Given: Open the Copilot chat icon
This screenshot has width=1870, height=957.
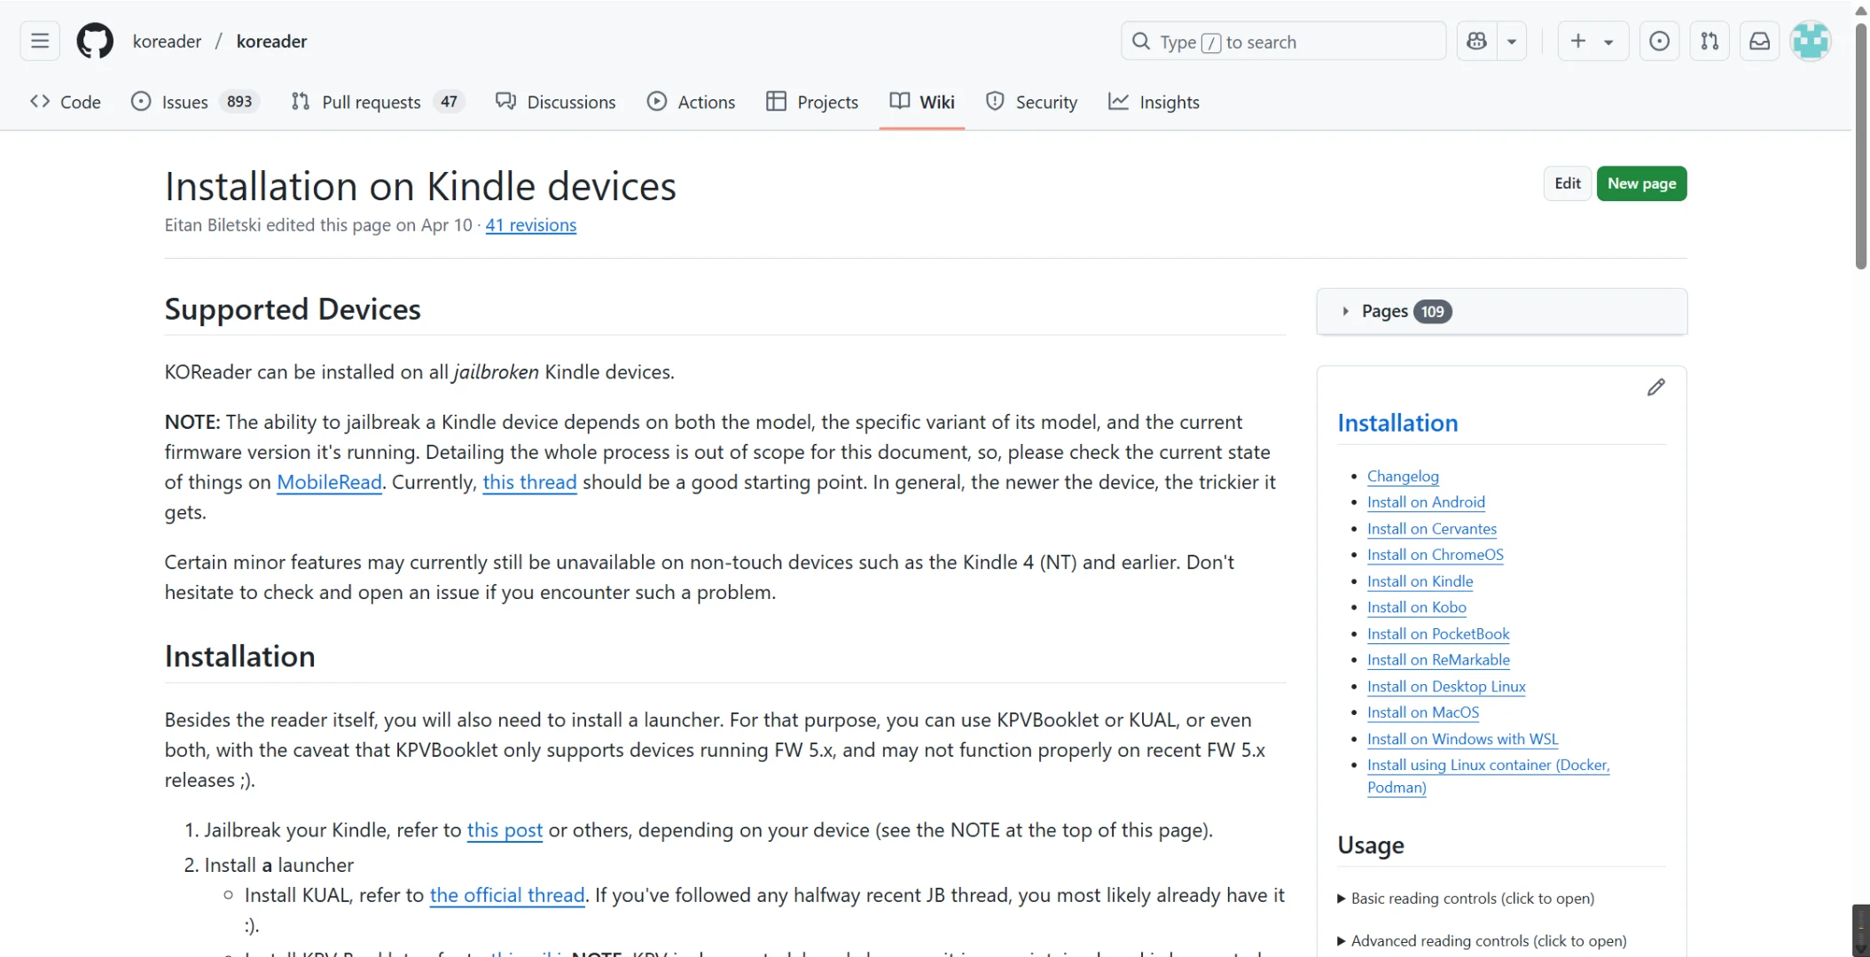Looking at the screenshot, I should point(1477,41).
